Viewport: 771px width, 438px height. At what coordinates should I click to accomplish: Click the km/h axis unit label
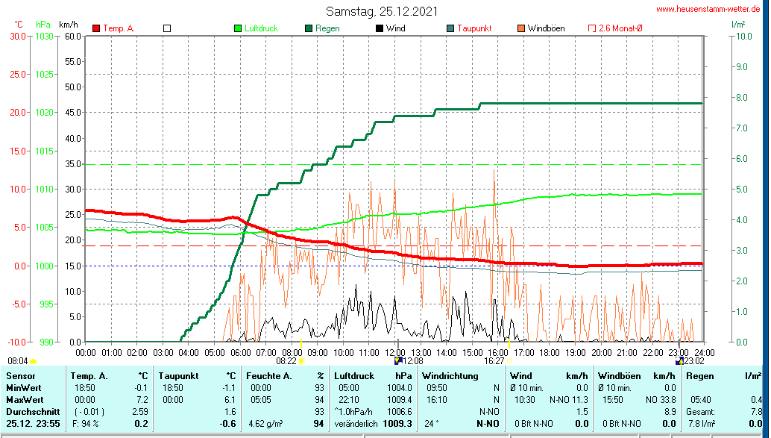coord(69,25)
